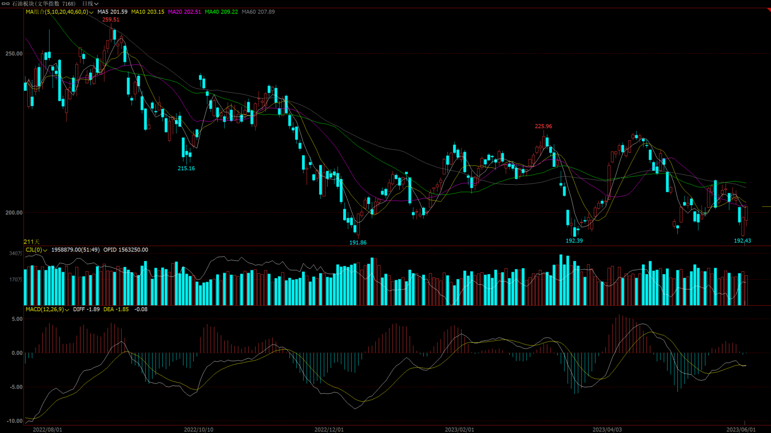This screenshot has width=771, height=433.
Task: Click the 2023/02/01 date label
Action: (x=459, y=430)
